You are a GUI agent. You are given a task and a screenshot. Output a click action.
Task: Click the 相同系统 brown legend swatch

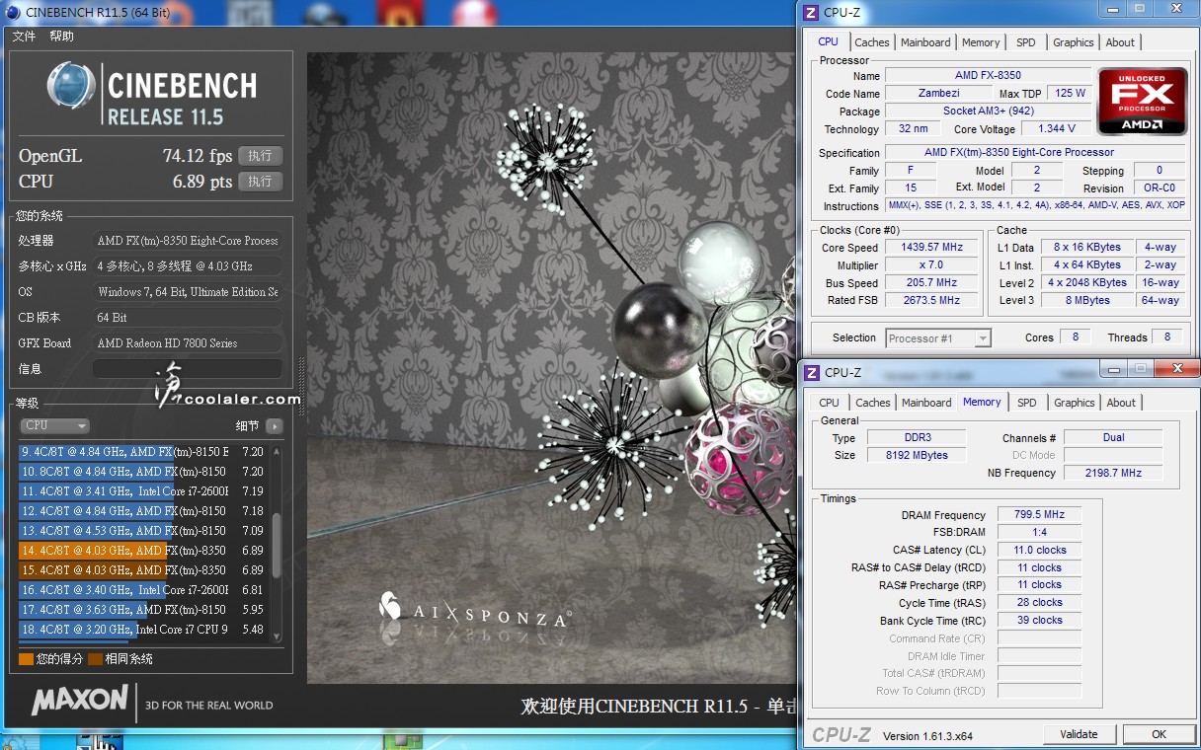tap(95, 659)
